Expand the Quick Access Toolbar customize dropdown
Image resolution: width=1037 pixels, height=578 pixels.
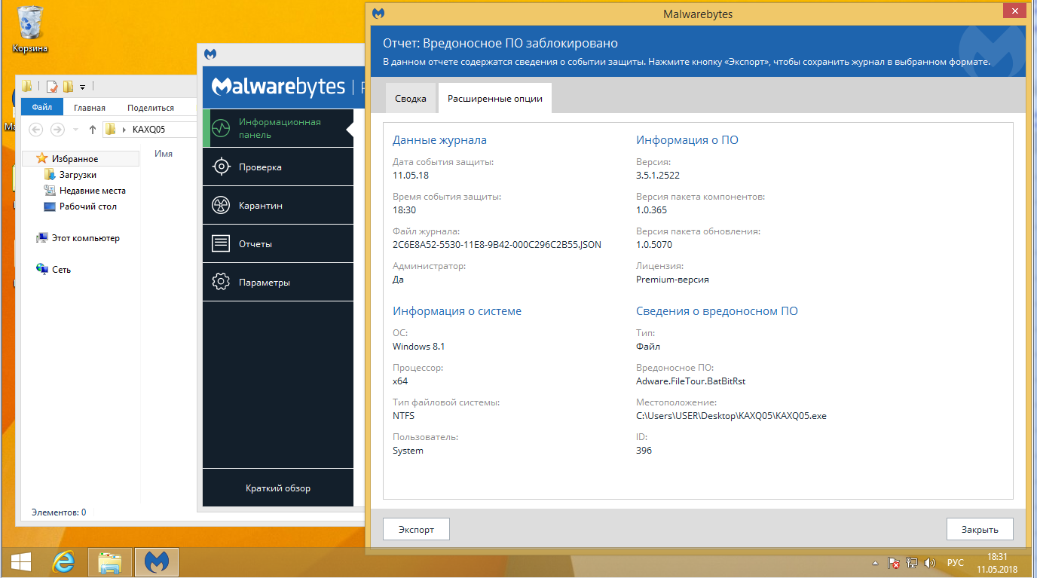pos(82,87)
